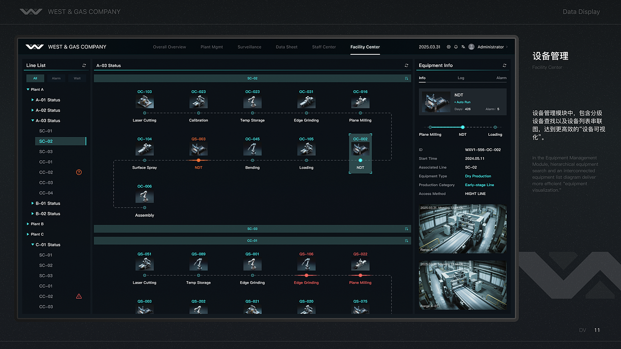Image resolution: width=621 pixels, height=349 pixels.
Task: Open the OC-006 Assembly robot icon
Action: click(145, 196)
